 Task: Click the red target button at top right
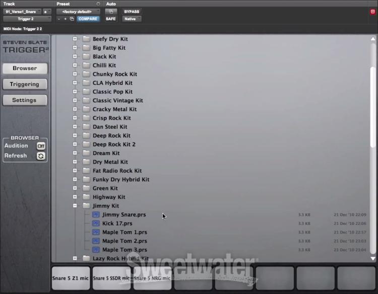(x=372, y=12)
